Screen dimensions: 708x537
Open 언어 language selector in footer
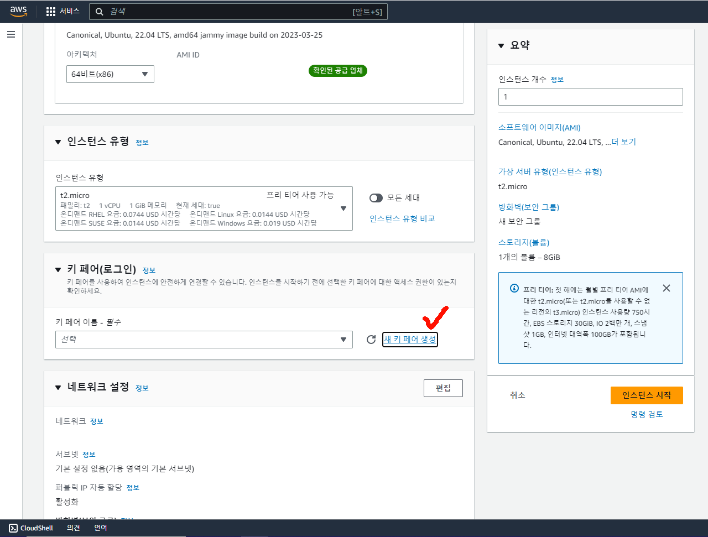(100, 528)
